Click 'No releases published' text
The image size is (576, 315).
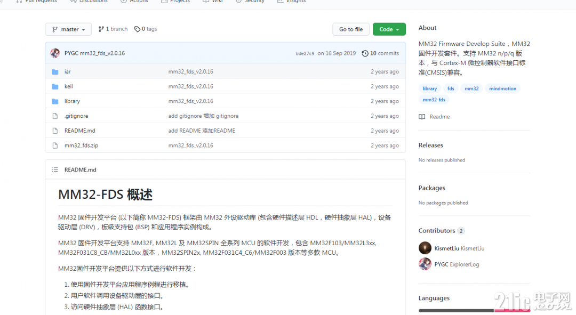click(442, 160)
